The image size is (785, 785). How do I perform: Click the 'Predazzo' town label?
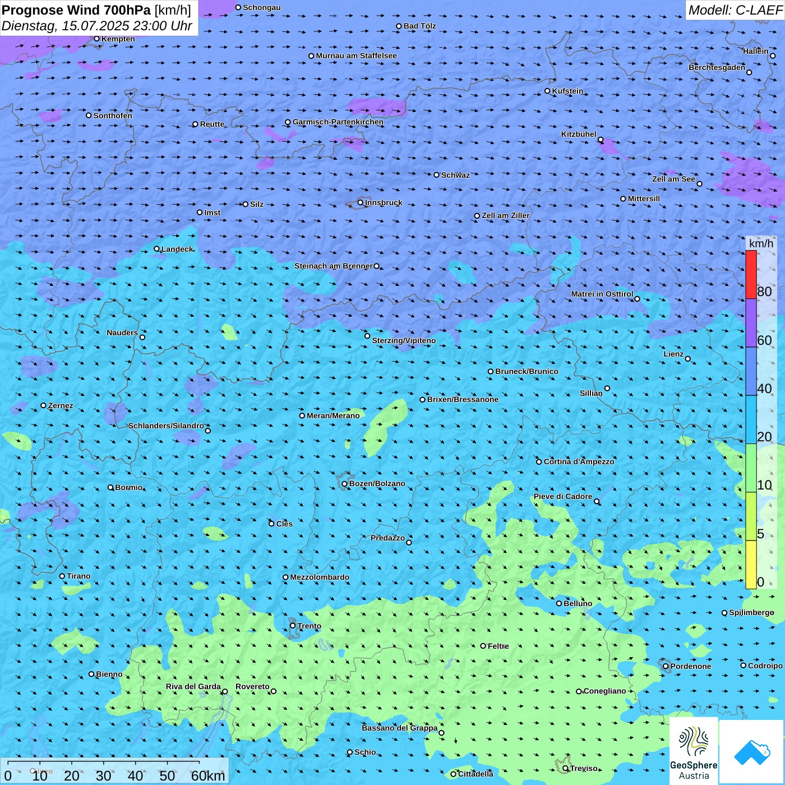tap(387, 538)
